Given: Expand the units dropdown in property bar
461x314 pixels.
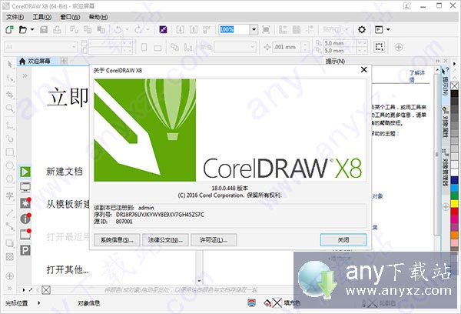Looking at the screenshot, I should (252, 47).
